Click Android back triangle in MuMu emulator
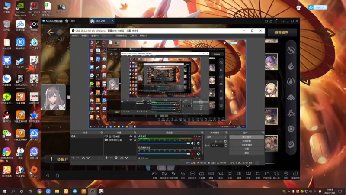Image resolution: width=346 pixels, height=195 pixels. pos(48,175)
